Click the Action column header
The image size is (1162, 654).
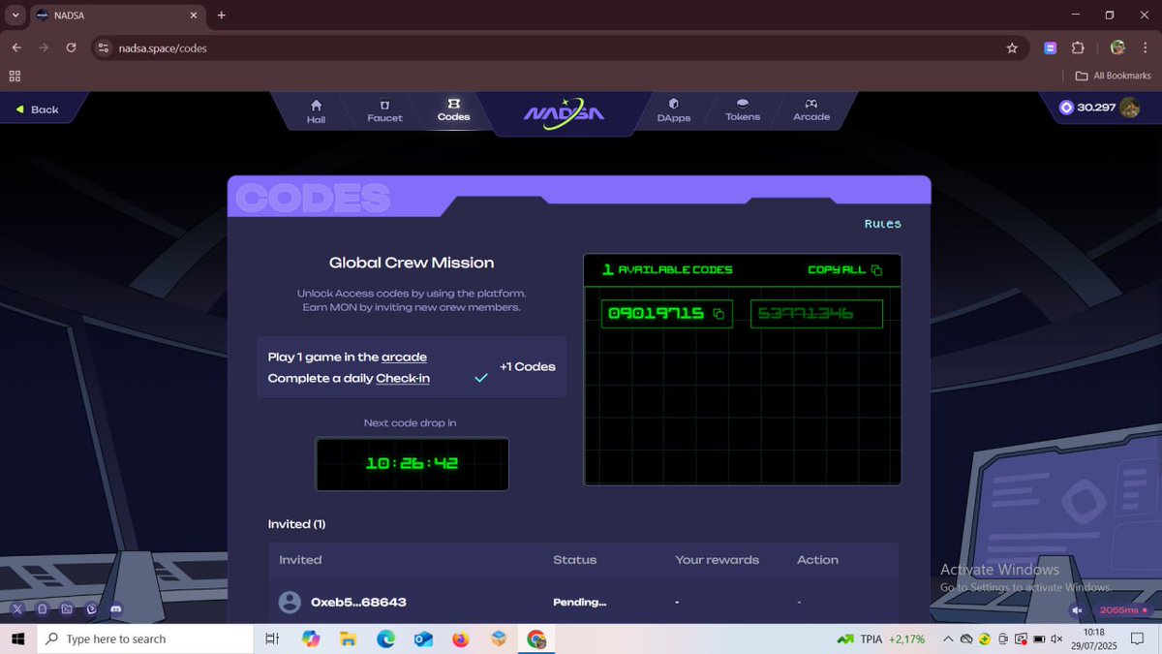coord(817,560)
